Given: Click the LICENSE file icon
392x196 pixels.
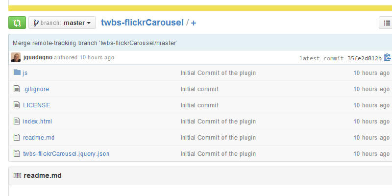Looking at the screenshot, I should click(x=17, y=105).
